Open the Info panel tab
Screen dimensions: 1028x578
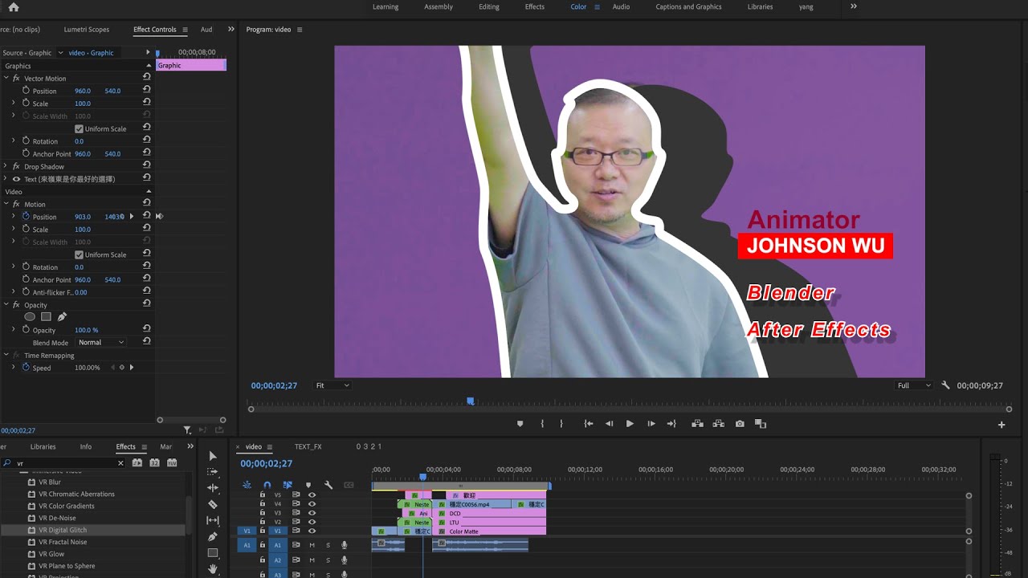(86, 446)
